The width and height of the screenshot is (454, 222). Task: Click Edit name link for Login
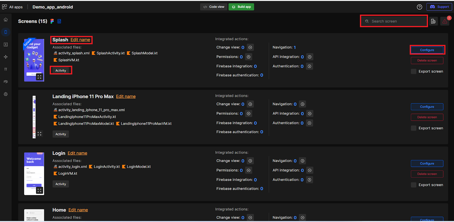(x=77, y=153)
